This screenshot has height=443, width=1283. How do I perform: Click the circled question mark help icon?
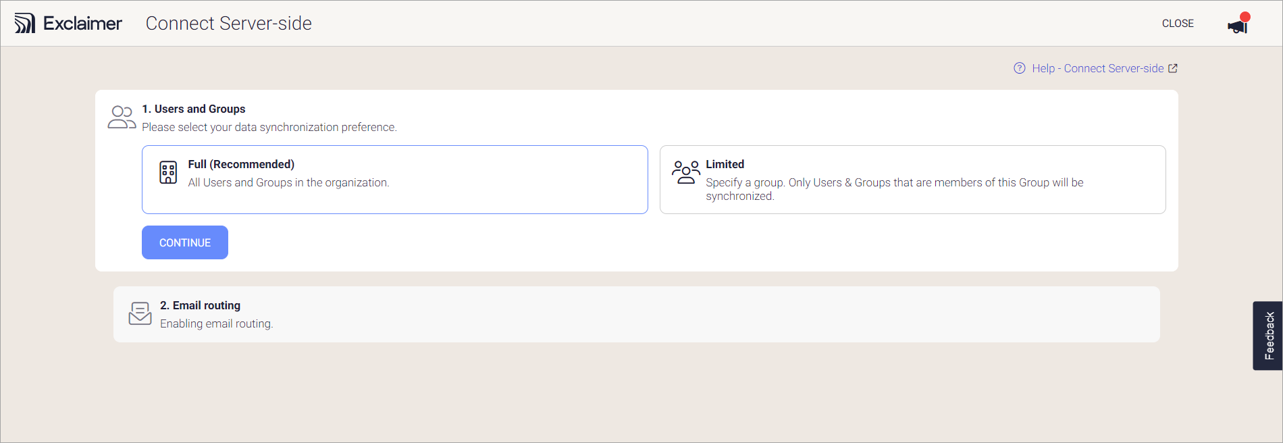[x=1018, y=68]
